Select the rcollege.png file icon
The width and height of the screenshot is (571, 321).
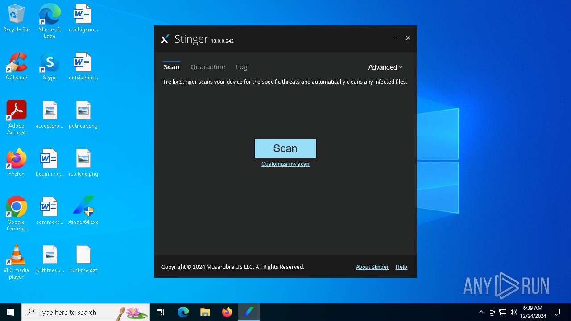83,163
